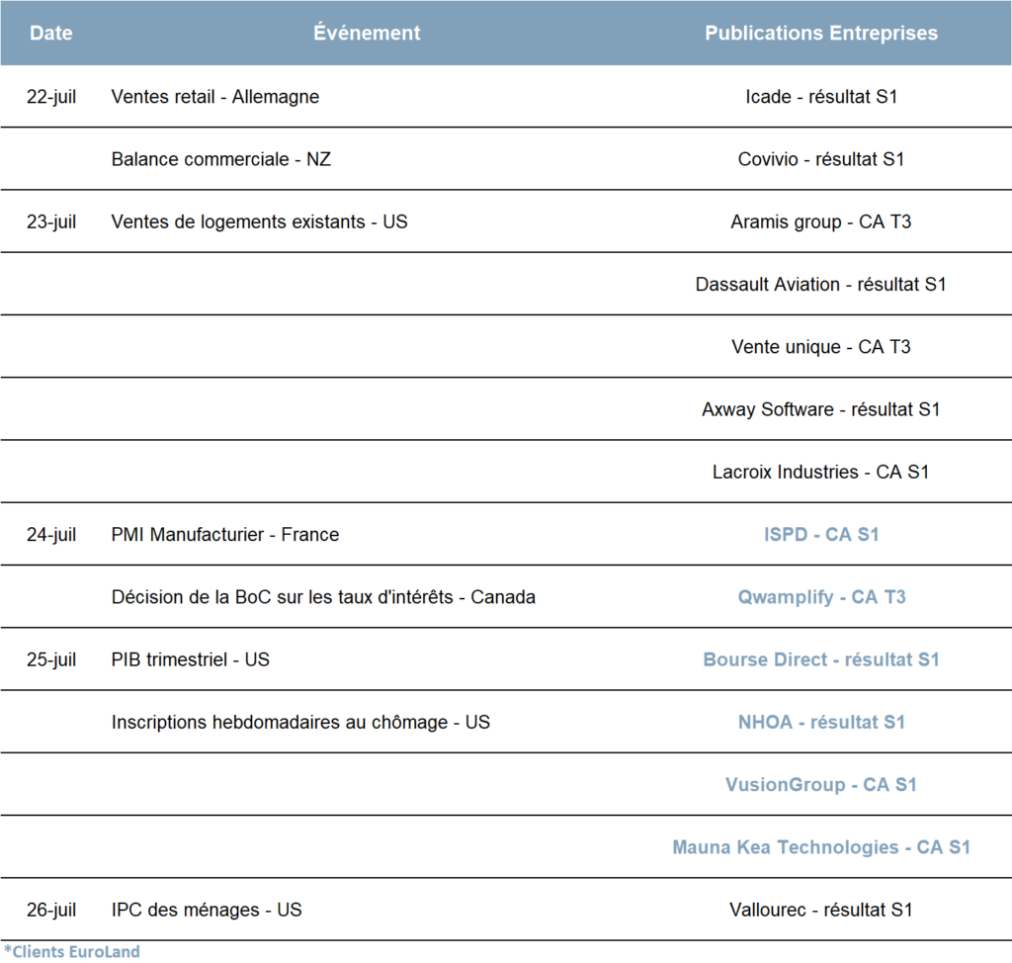The image size is (1012, 963).
Task: Click Ventes retail - Allemagne event
Action: (x=214, y=96)
